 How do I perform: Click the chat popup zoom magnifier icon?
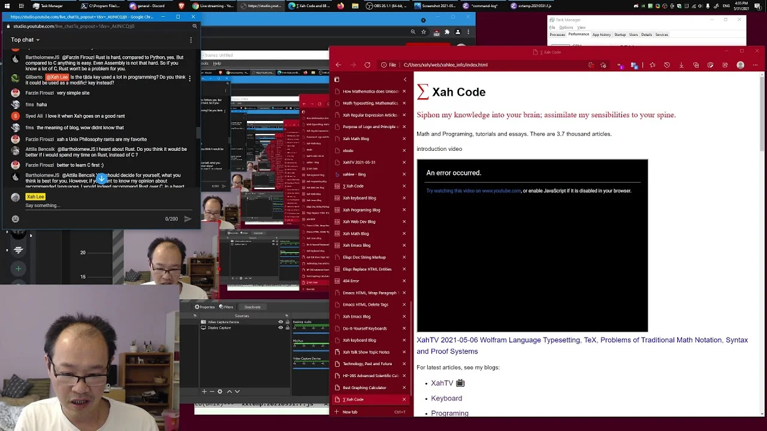pos(194,26)
